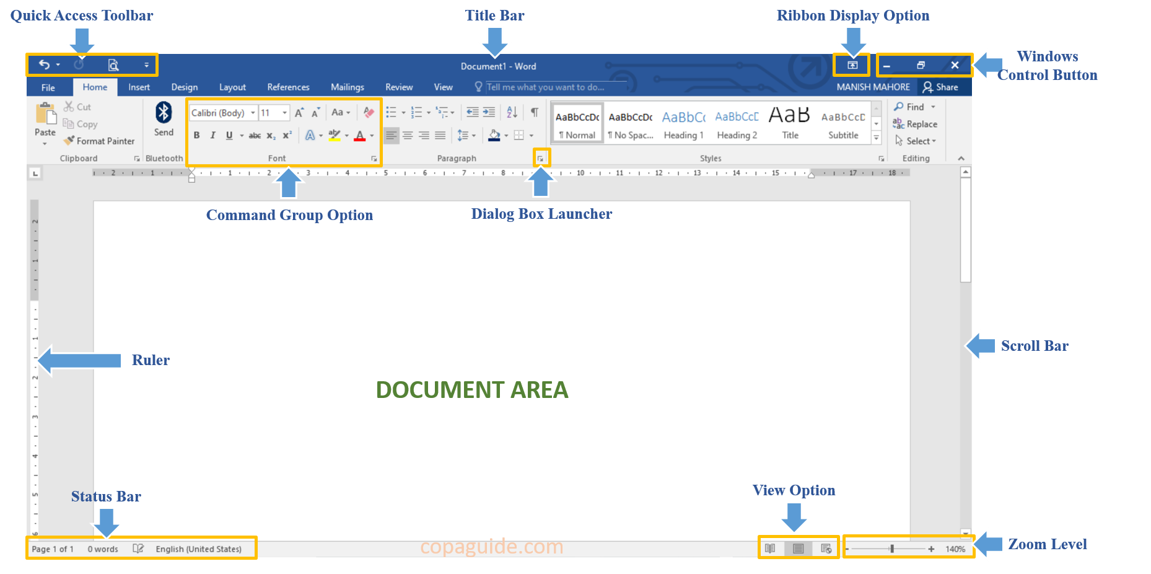The height and width of the screenshot is (574, 1151).
Task: Expand the Calibri font name dropdown
Action: (252, 112)
